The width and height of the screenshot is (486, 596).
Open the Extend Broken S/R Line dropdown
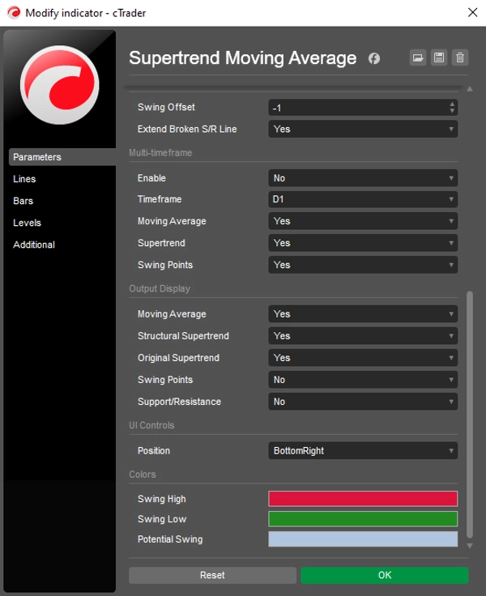click(363, 130)
